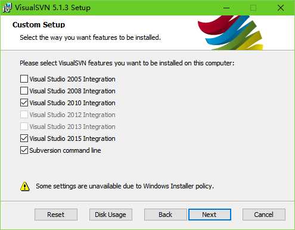Cancel the VisualSVN setup
This screenshot has width=295, height=230.
(264, 215)
